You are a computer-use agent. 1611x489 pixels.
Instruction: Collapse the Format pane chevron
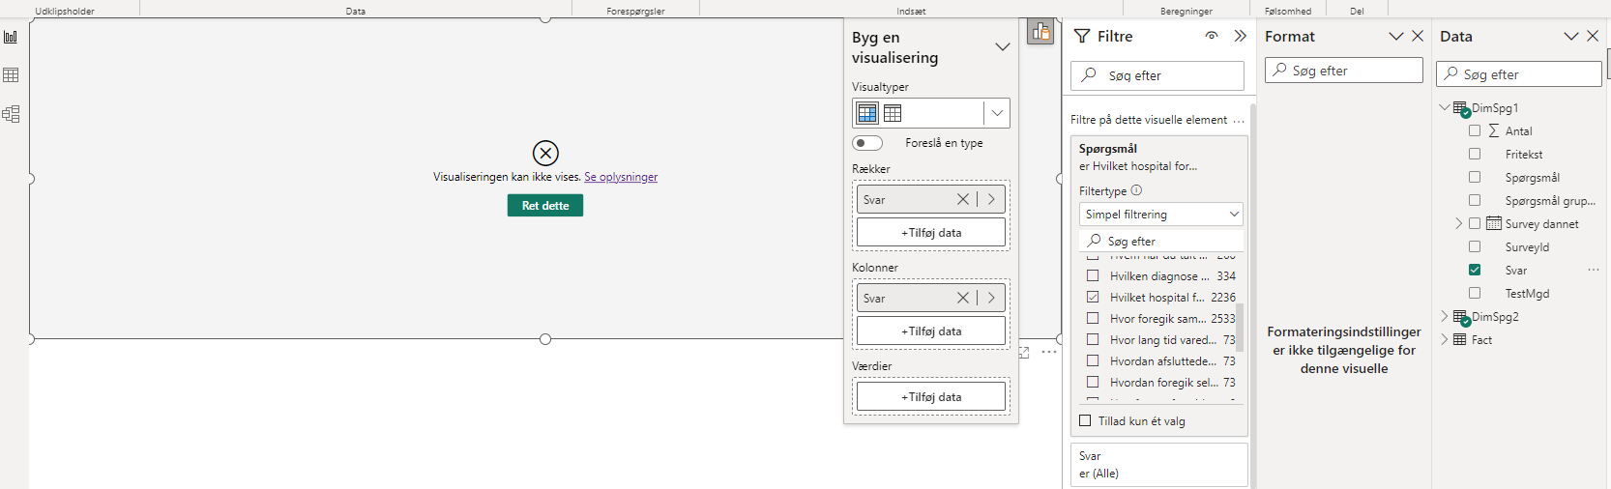(x=1395, y=36)
